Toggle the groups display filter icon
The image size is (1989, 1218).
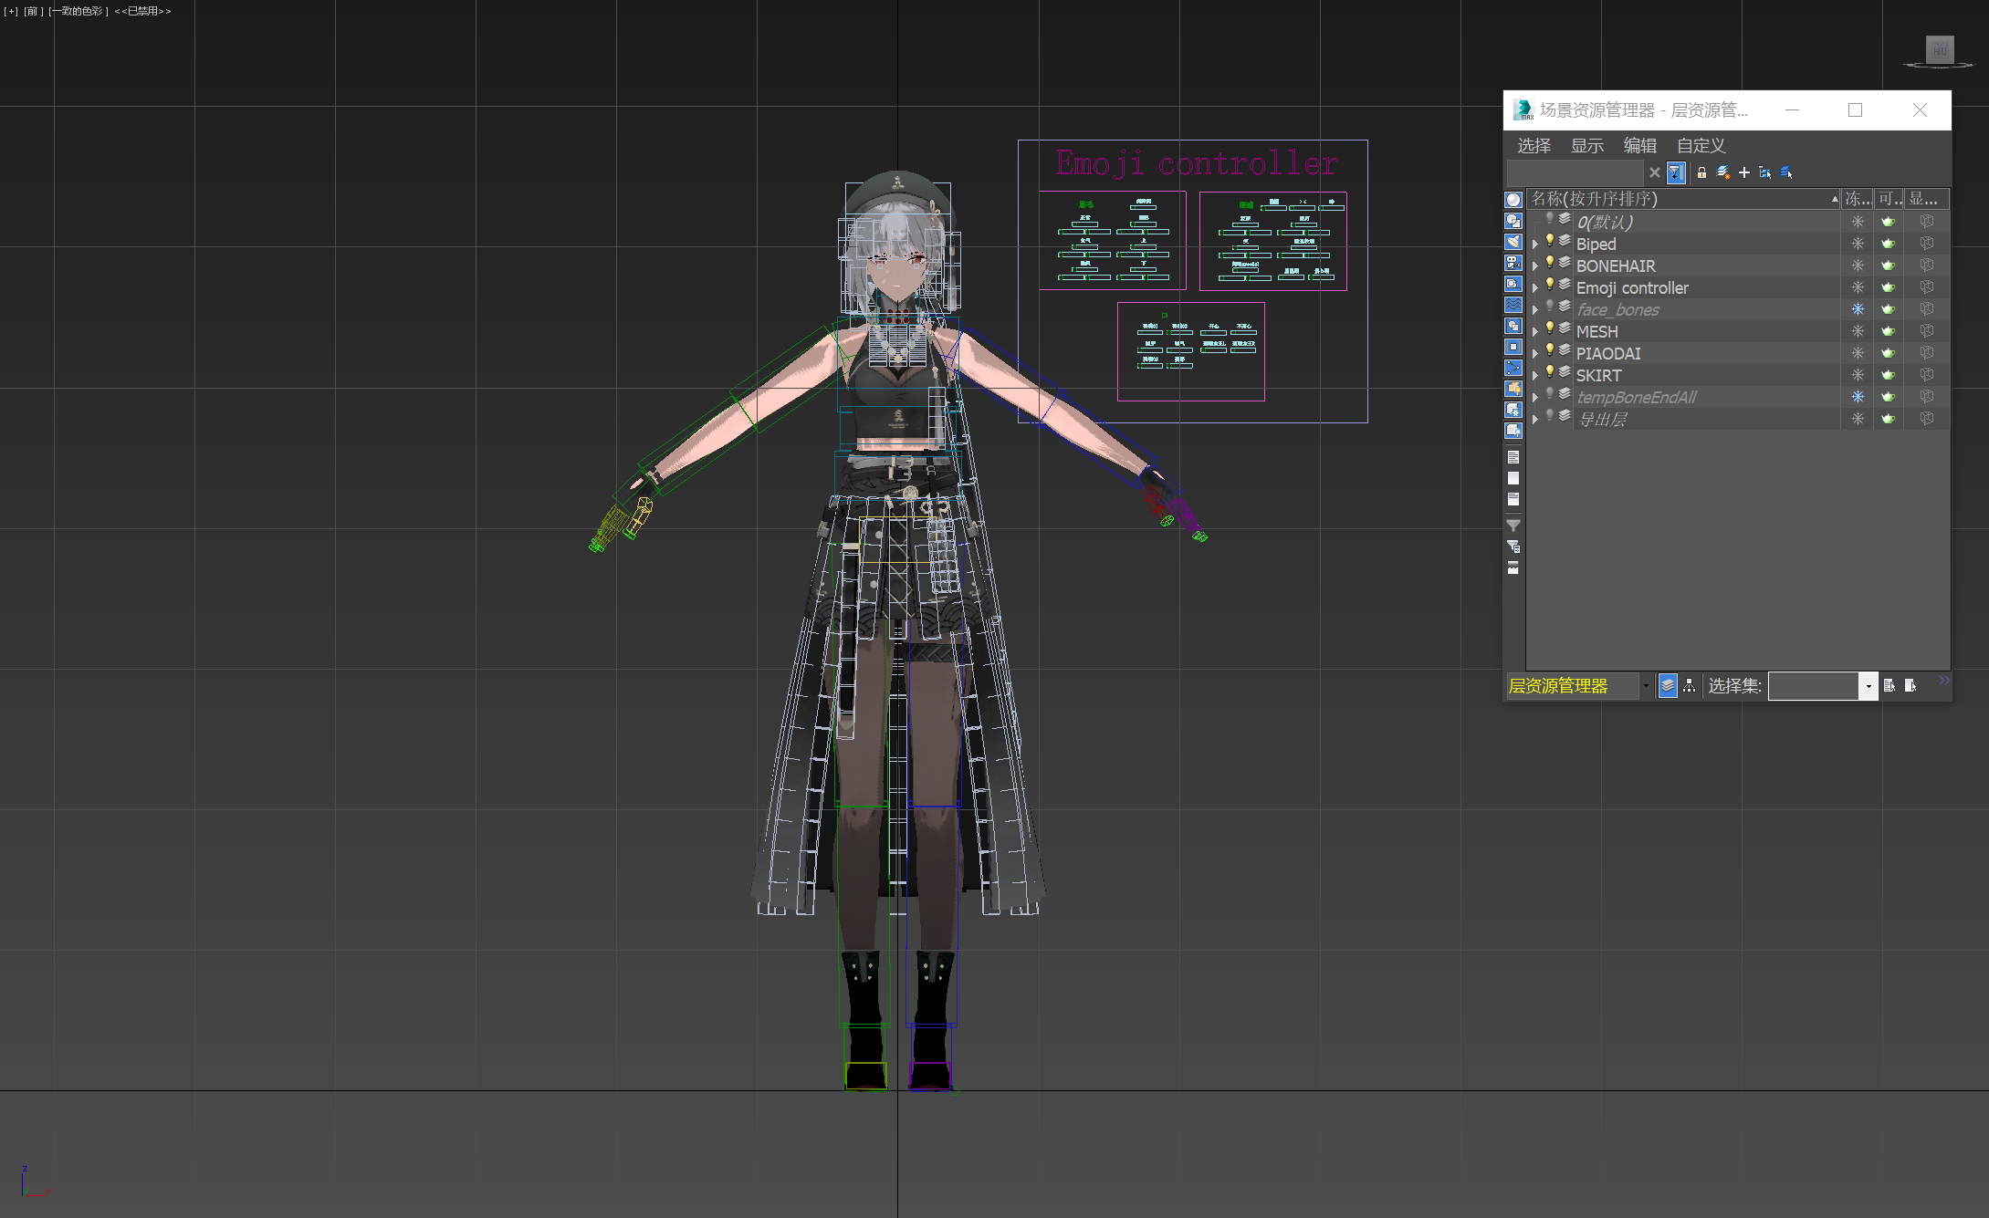1513,326
